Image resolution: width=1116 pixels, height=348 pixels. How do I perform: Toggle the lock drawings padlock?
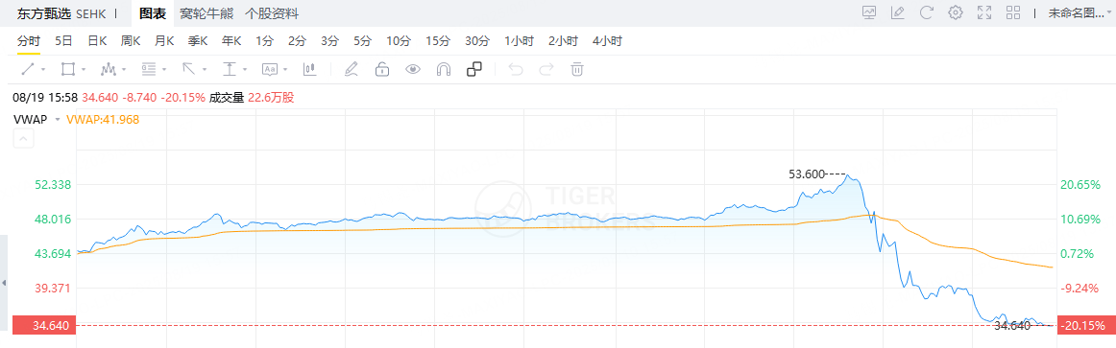(x=382, y=69)
